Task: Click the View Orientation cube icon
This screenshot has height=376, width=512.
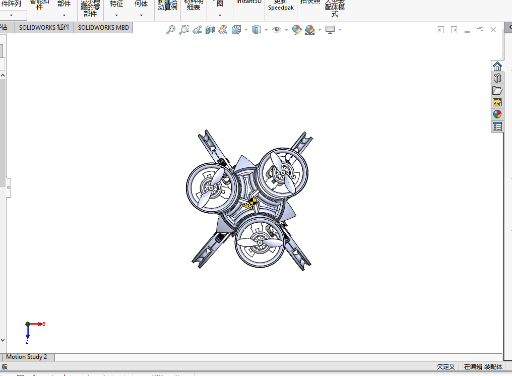Action: (x=236, y=30)
